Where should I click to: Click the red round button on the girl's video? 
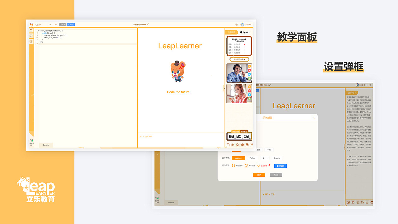pyautogui.click(x=249, y=91)
